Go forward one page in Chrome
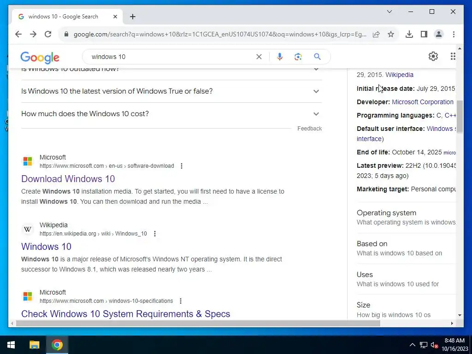This screenshot has height=354, width=472. [33, 34]
